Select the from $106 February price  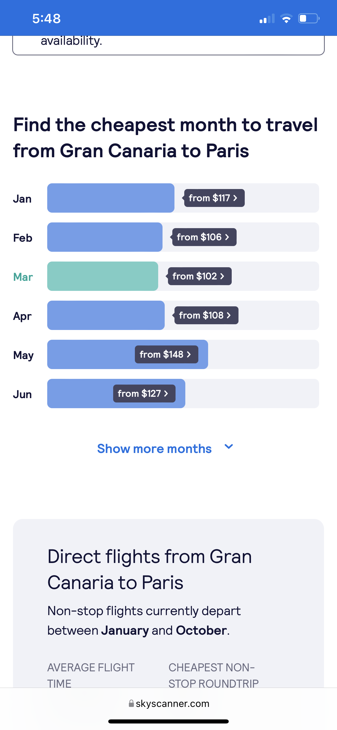point(204,237)
